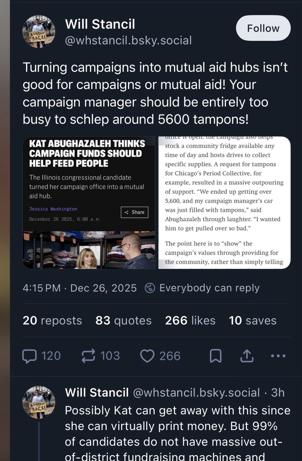
Task: Follow Will Stancil
Action: (x=263, y=28)
